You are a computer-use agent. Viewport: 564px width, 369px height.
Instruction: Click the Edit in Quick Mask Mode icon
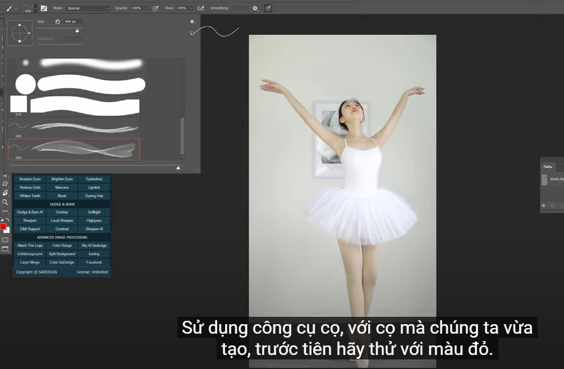(5, 239)
